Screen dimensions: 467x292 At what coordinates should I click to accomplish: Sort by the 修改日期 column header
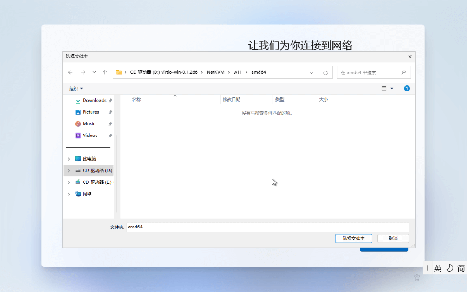232,100
